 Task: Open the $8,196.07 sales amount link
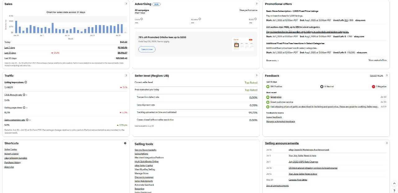coord(123,53)
